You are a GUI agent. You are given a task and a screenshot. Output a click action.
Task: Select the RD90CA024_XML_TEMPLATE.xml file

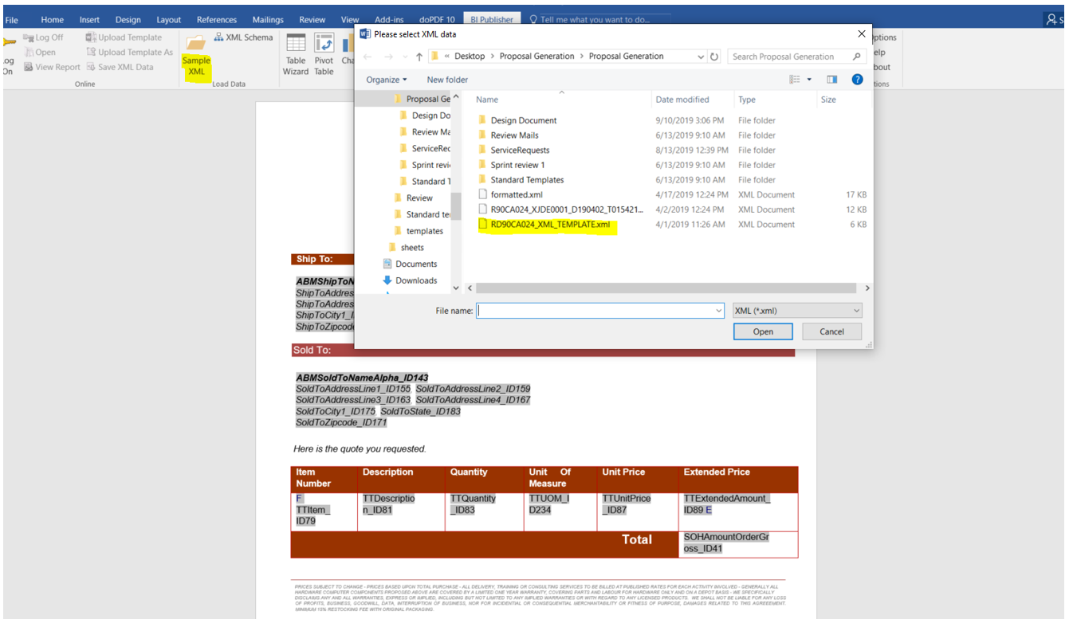(x=549, y=225)
